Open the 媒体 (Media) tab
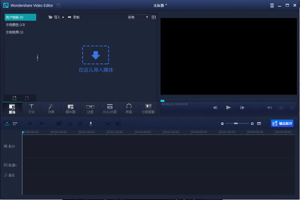300x200 pixels. [x=12, y=108]
